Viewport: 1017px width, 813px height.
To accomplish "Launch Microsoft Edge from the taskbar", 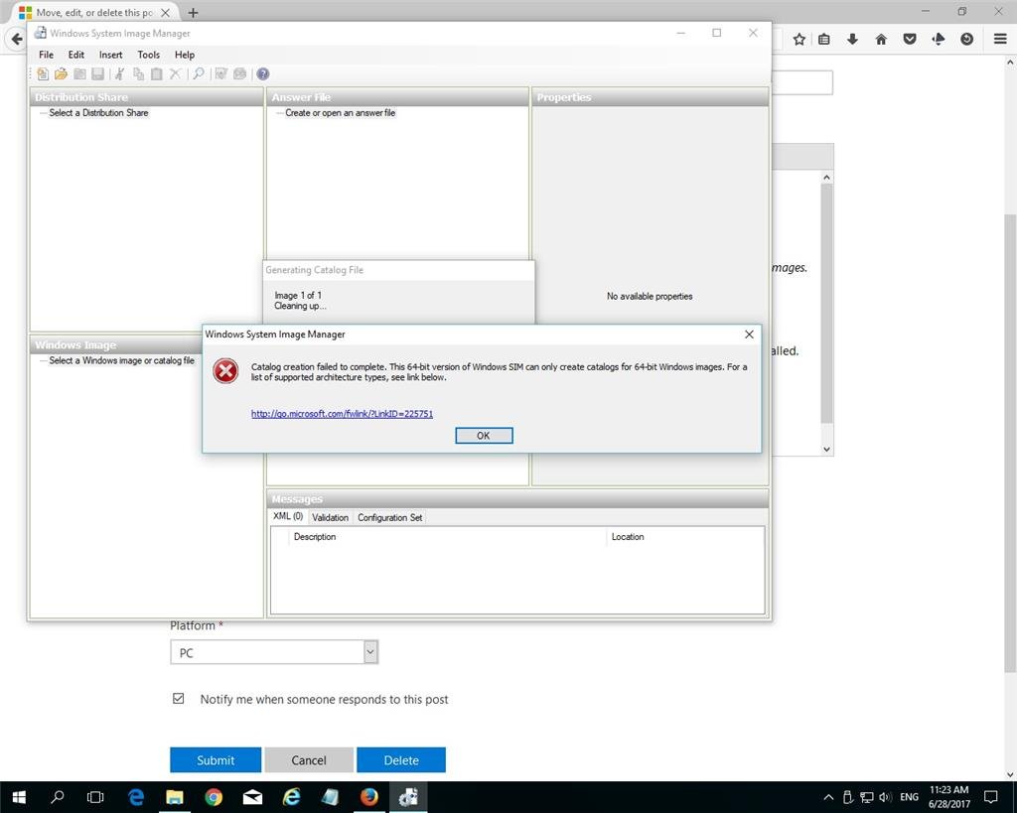I will pos(135,797).
